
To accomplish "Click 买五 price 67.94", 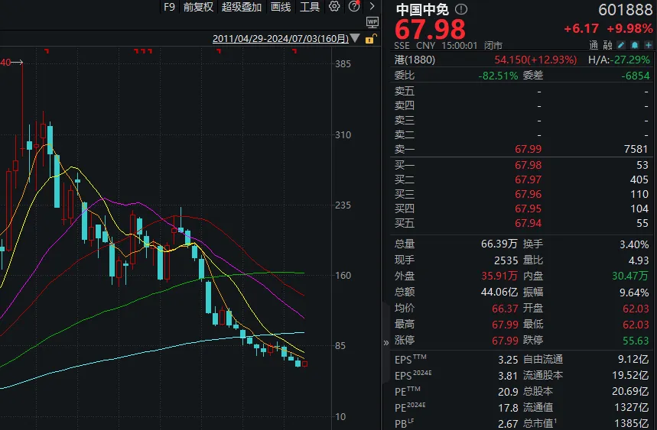I will point(528,223).
